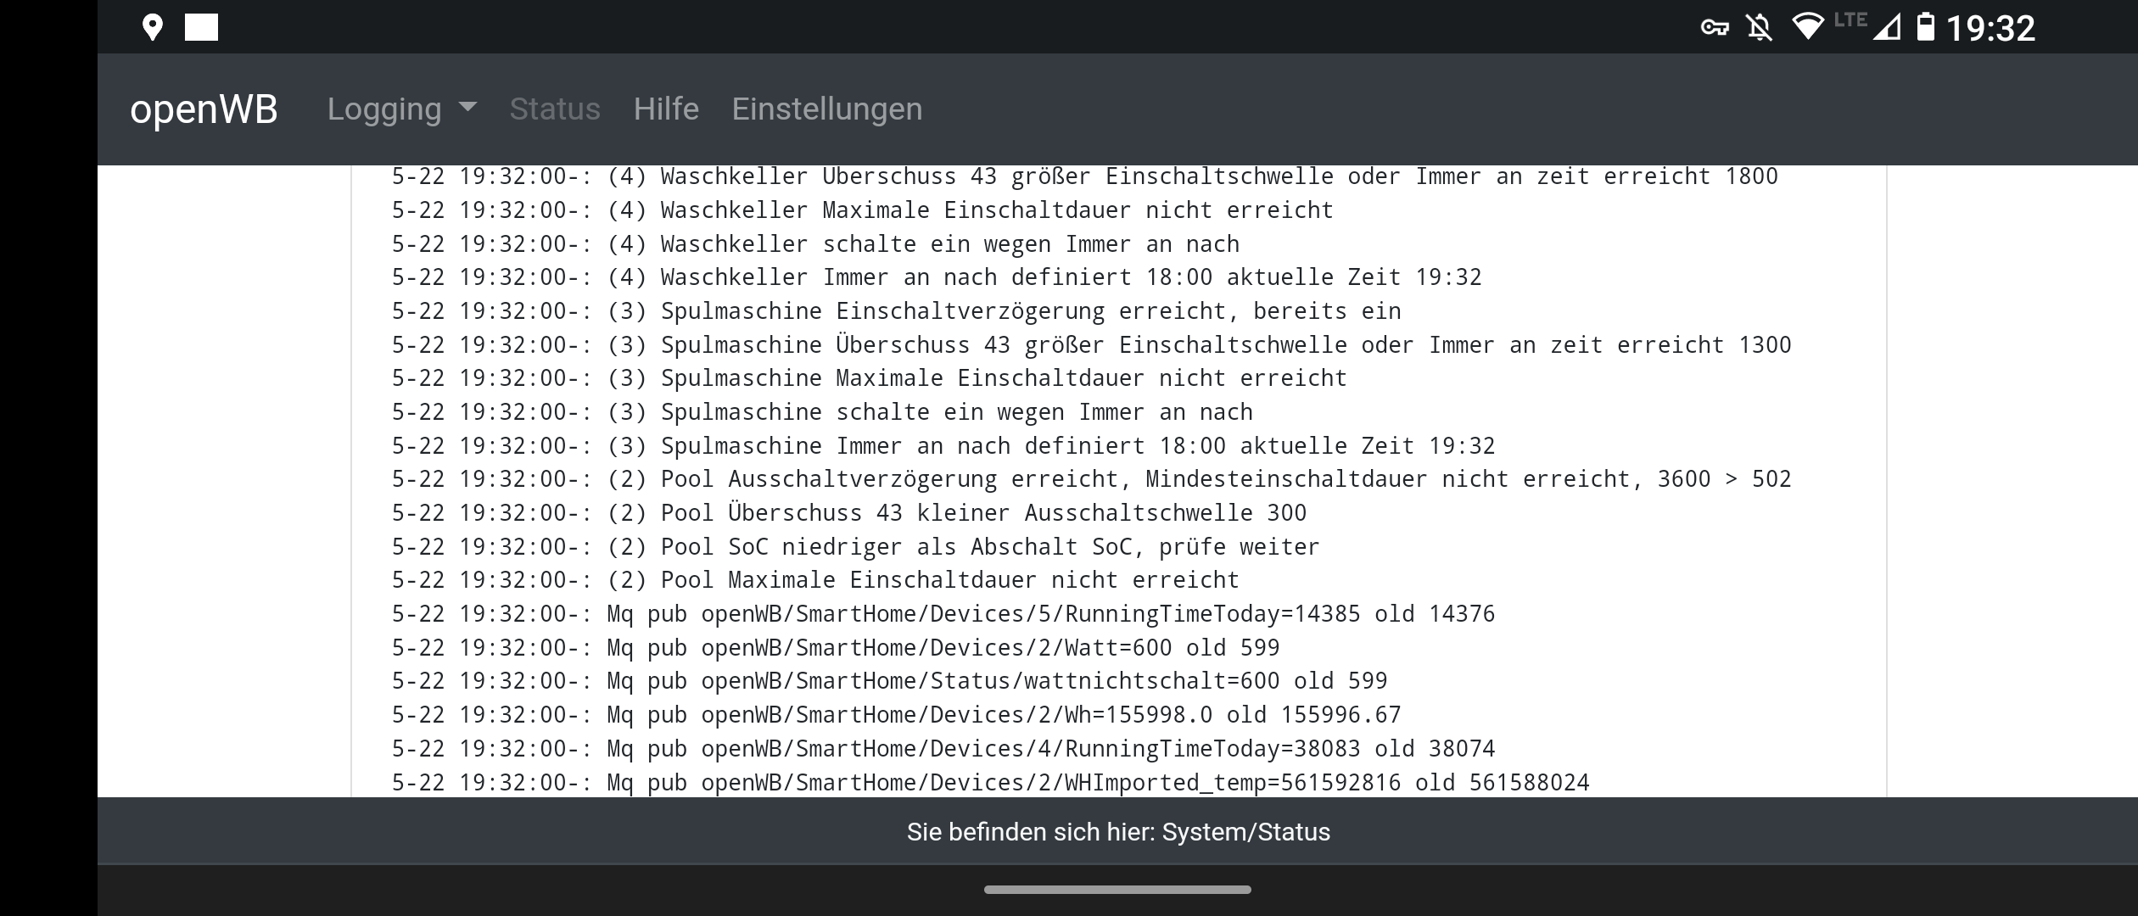This screenshot has height=916, width=2138.
Task: Tap the battery level icon
Action: (x=1926, y=27)
